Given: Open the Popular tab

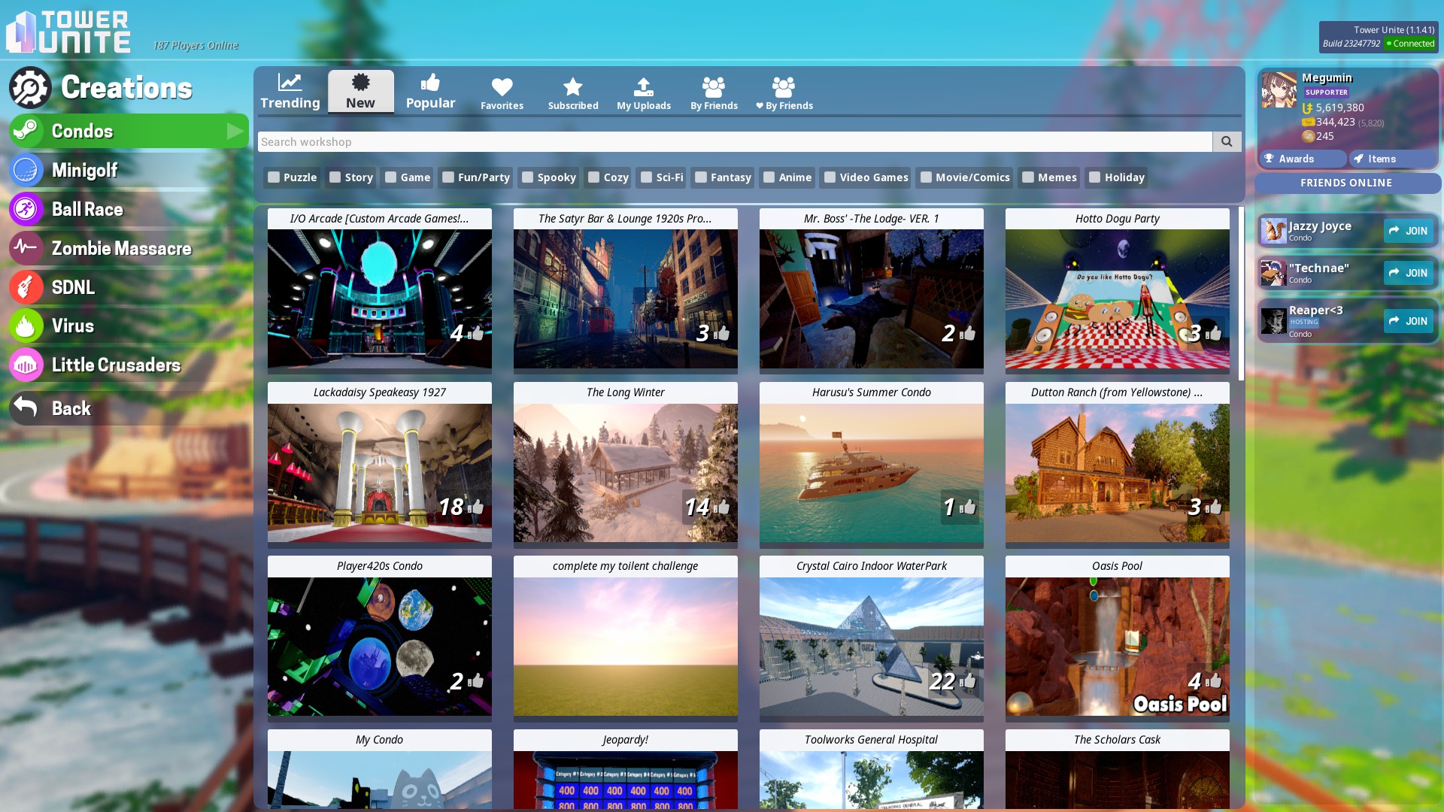Looking at the screenshot, I should tap(431, 92).
